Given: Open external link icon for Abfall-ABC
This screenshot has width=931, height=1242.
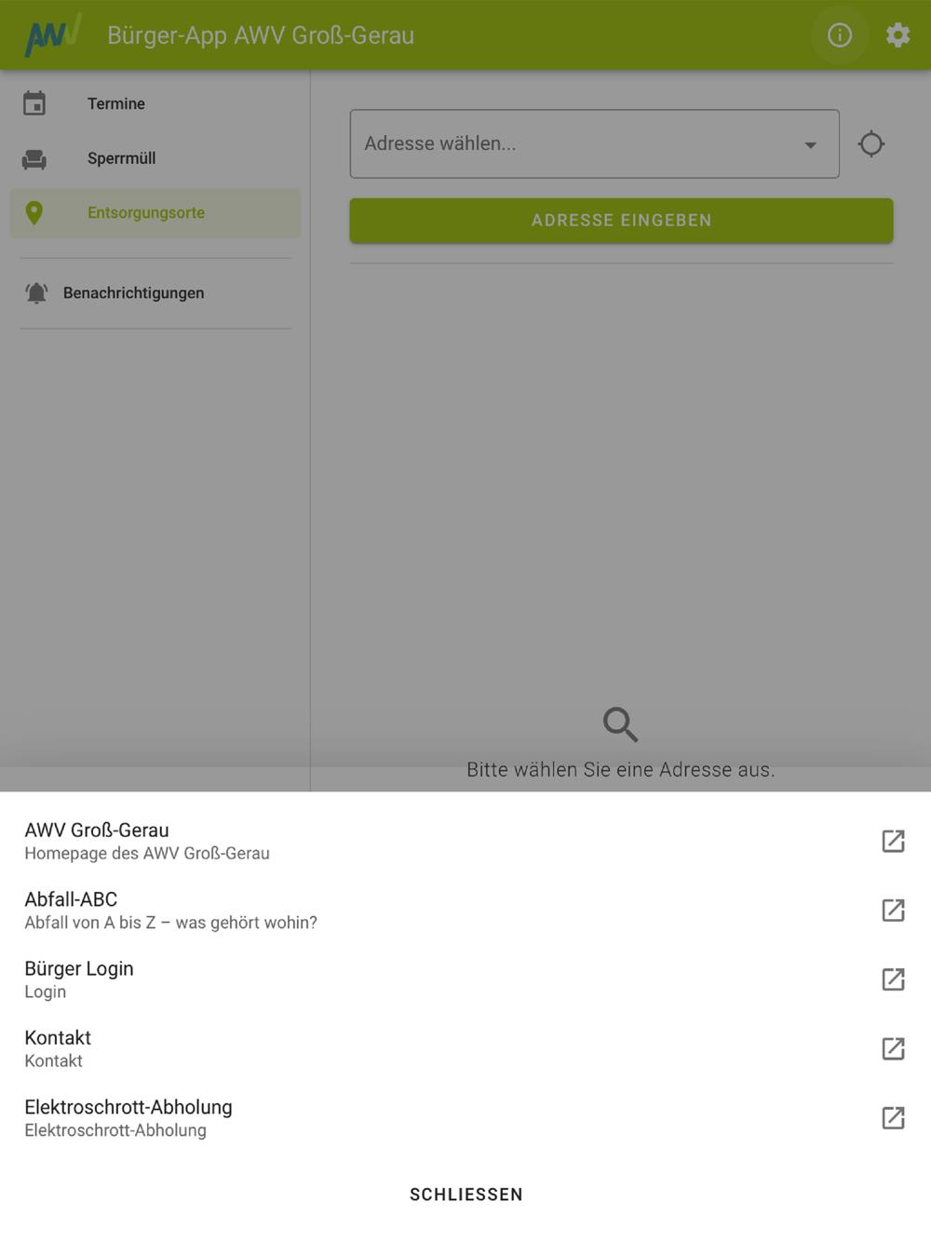Looking at the screenshot, I should (893, 910).
